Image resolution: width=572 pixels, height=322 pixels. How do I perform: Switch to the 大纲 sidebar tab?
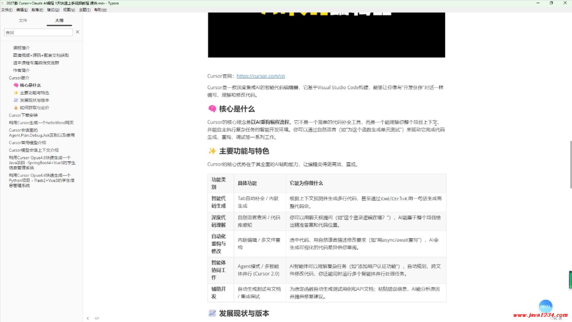[59, 20]
